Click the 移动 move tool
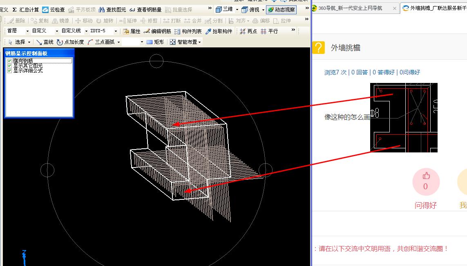The height and width of the screenshot is (266, 467). pyautogui.click(x=84, y=20)
